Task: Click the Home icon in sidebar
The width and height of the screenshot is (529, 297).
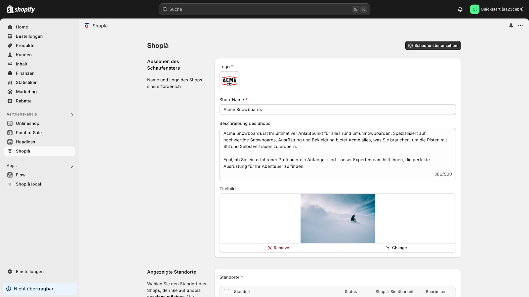Action: click(10, 27)
